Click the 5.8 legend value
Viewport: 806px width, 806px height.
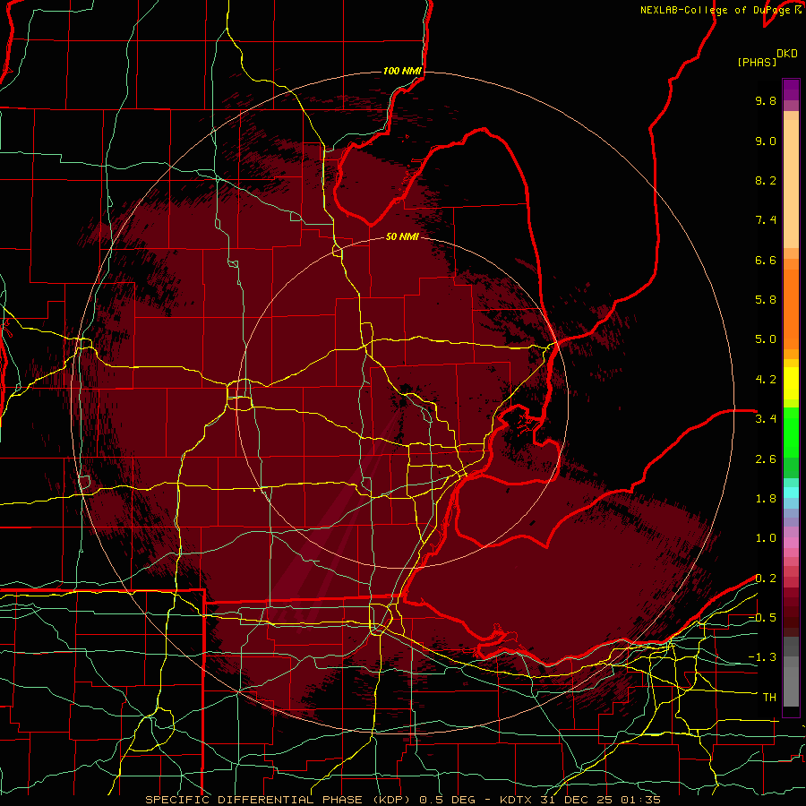tap(766, 300)
